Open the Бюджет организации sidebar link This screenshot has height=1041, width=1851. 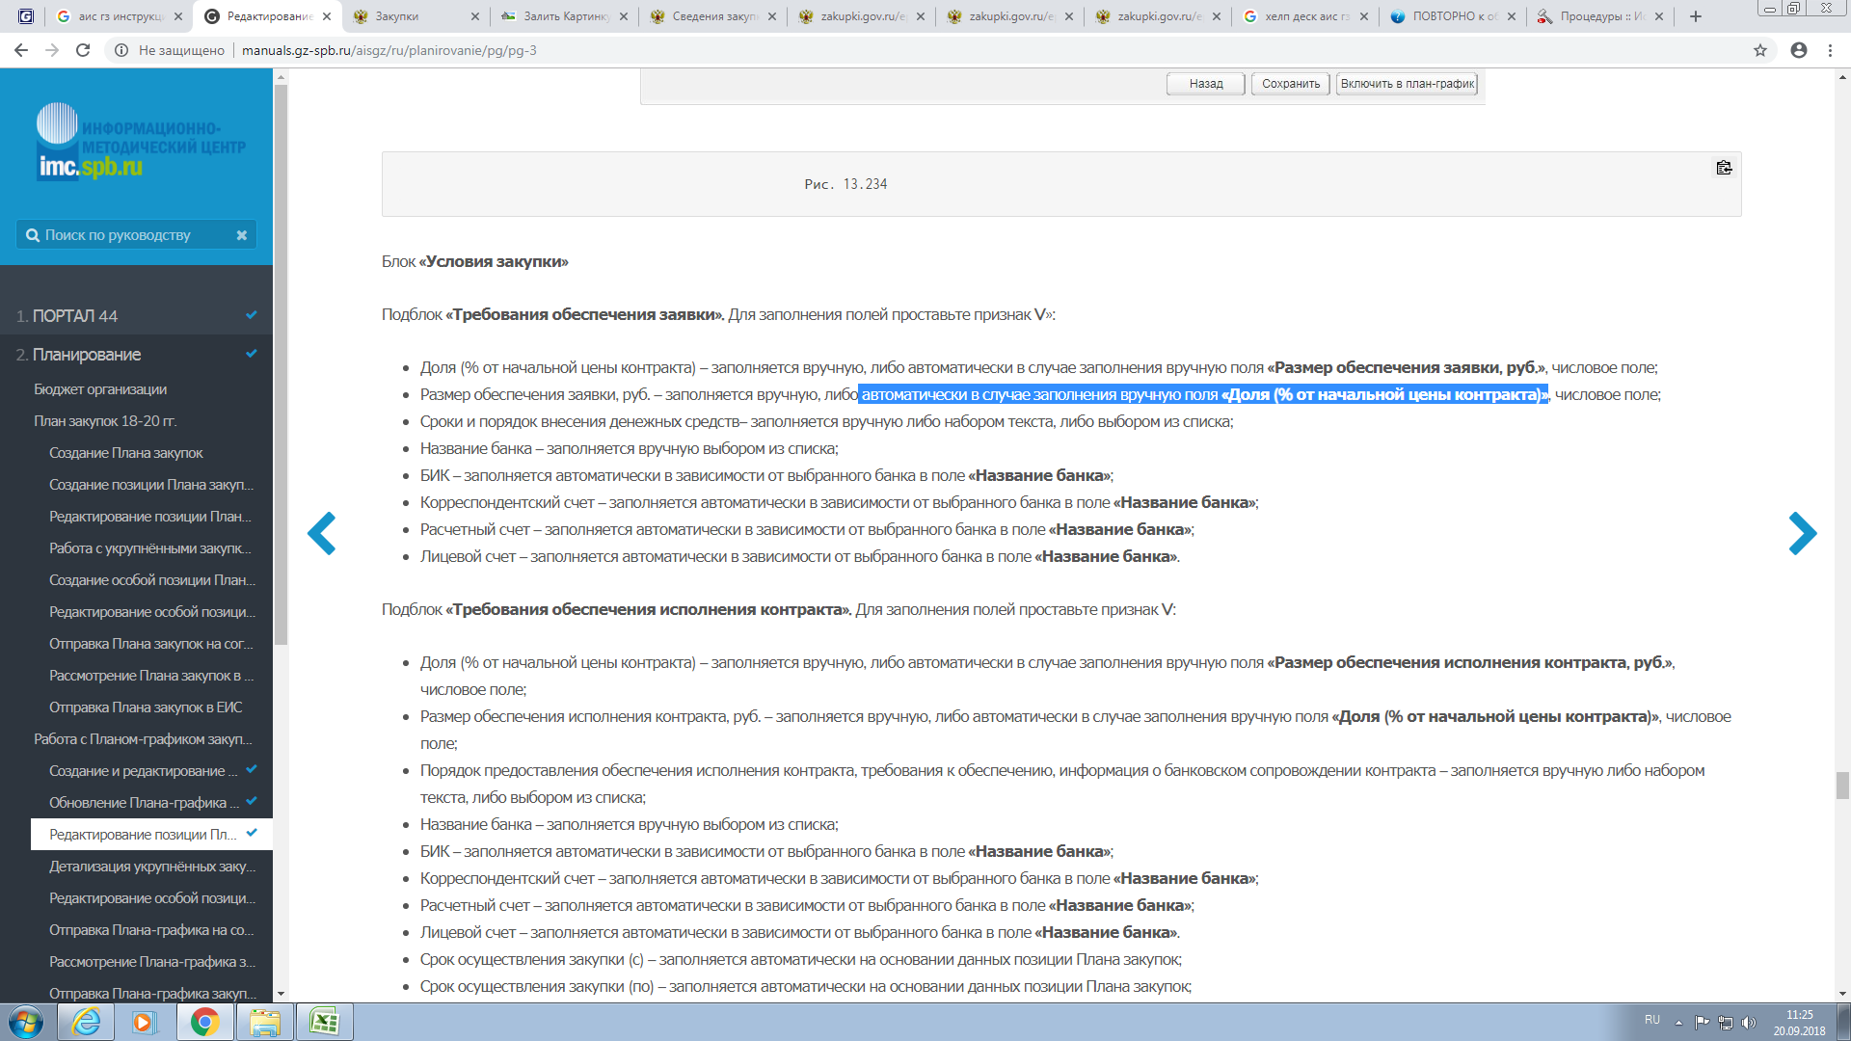pos(100,389)
